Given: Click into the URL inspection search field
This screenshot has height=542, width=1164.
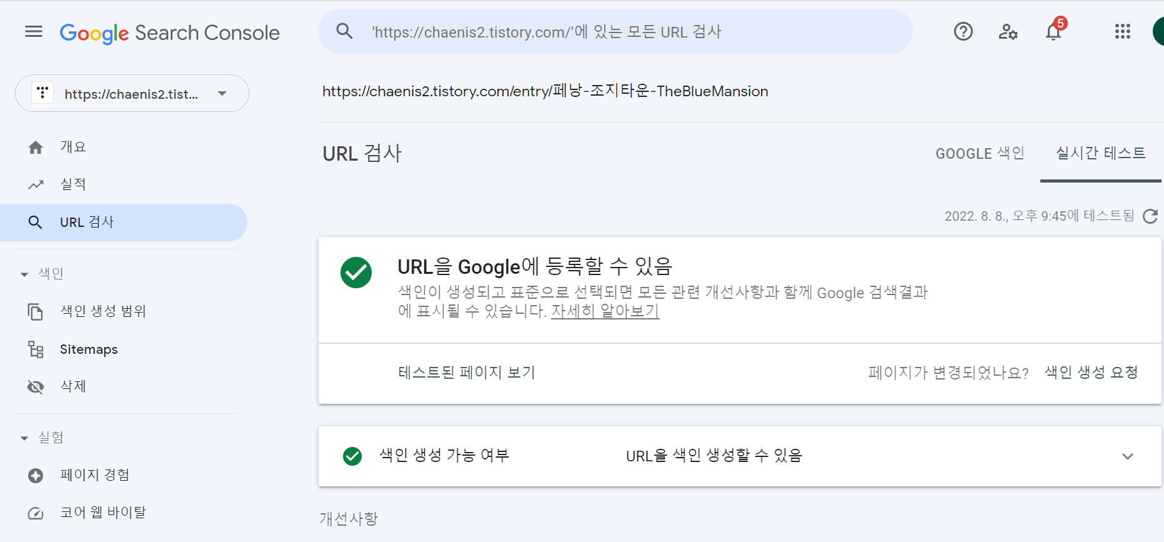Looking at the screenshot, I should tap(615, 31).
